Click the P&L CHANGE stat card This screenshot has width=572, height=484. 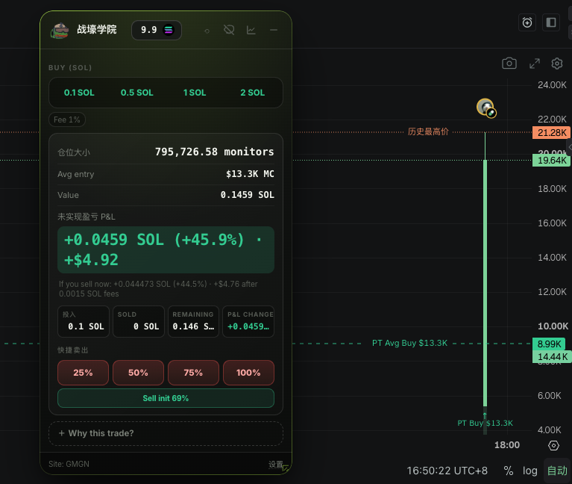(248, 321)
